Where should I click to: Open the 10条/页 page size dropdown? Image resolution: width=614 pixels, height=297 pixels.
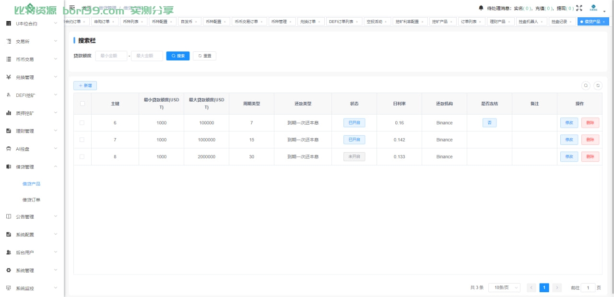pyautogui.click(x=504, y=287)
